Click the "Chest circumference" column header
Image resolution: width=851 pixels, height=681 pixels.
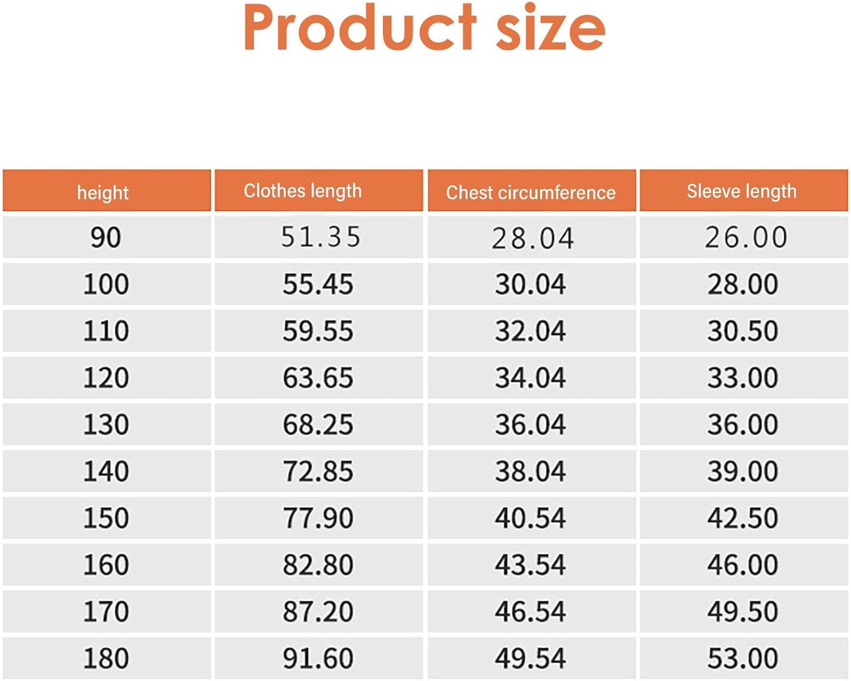pyautogui.click(x=530, y=193)
